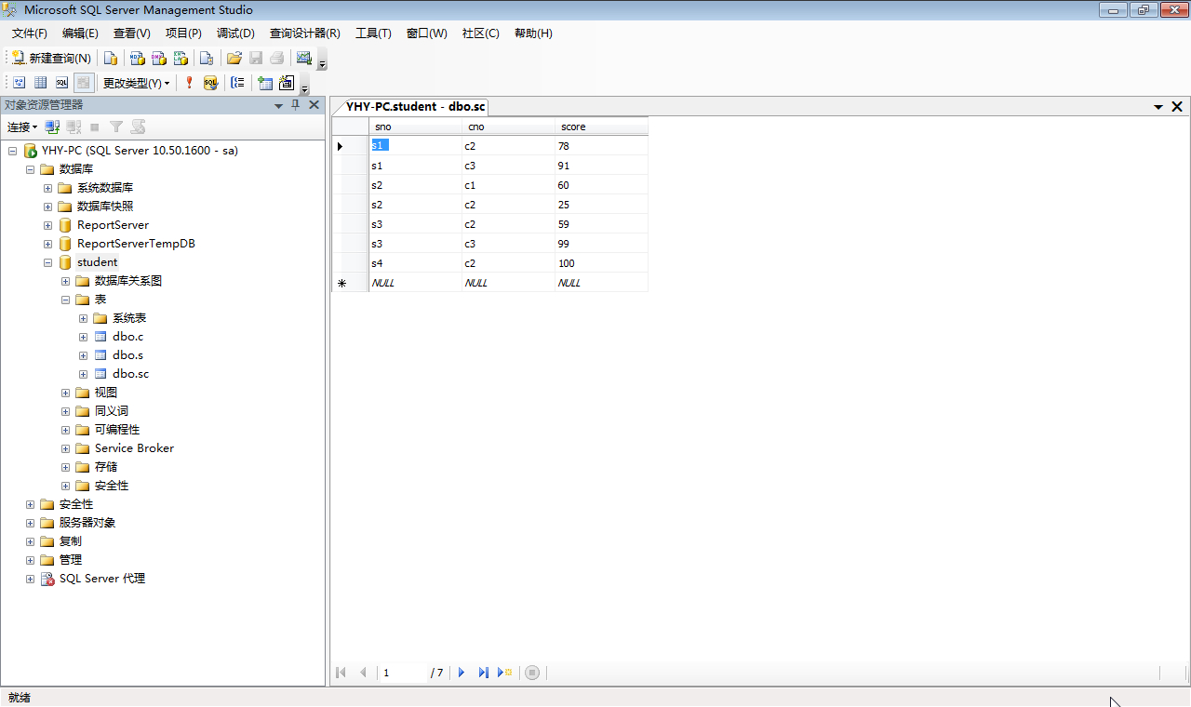
Task: Close the dbo.sc document tab
Action: click(x=1177, y=107)
